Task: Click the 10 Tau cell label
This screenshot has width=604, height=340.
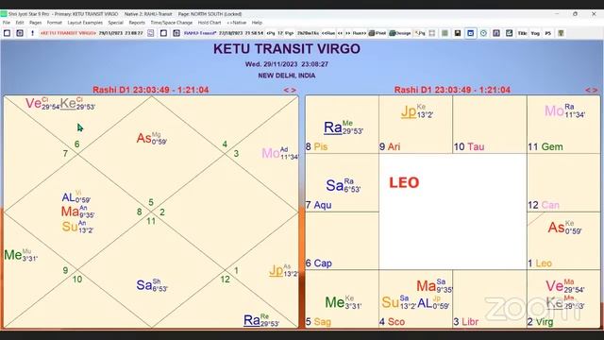Action: [x=469, y=147]
